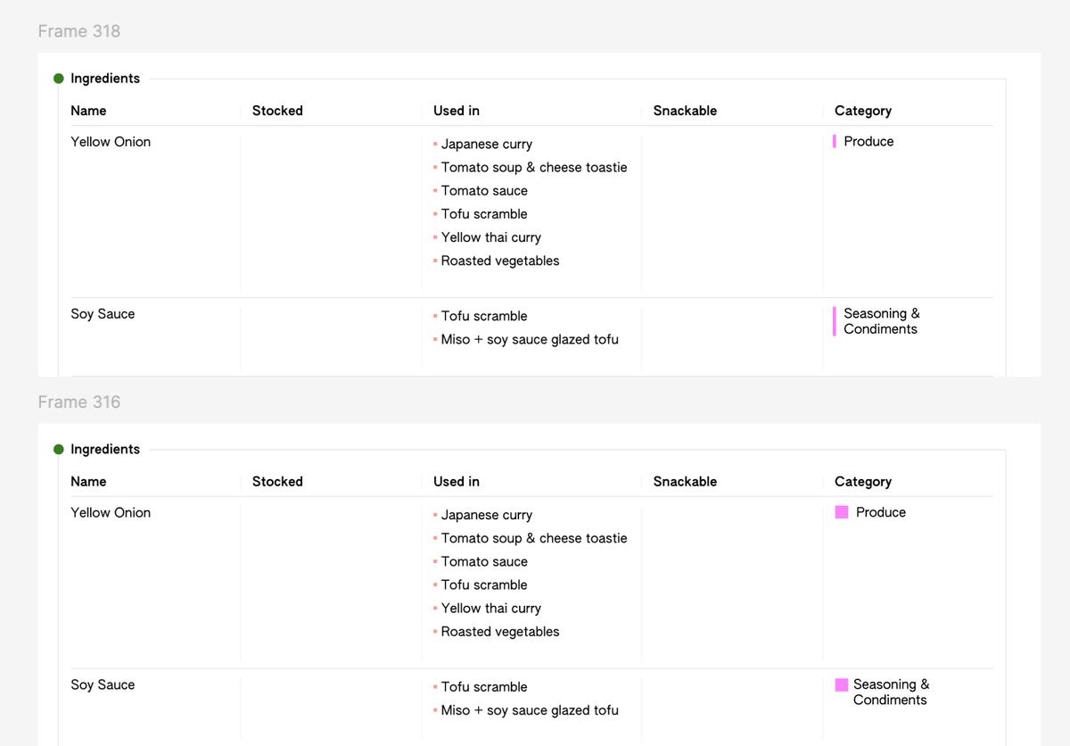Click the pink bar beside Produce in Frame 318
Viewport: 1070px width, 746px height.
tap(835, 141)
